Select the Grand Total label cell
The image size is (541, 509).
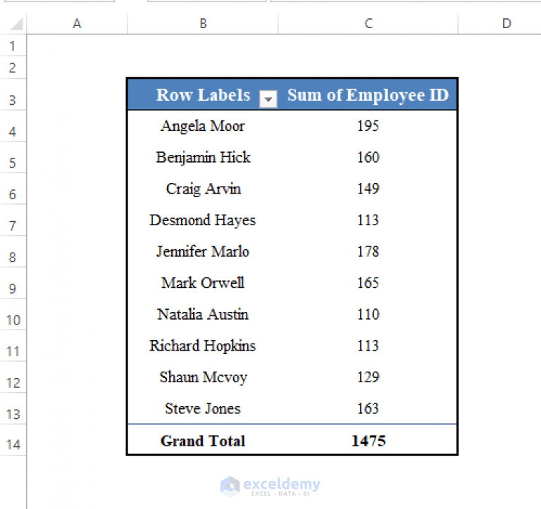click(203, 441)
